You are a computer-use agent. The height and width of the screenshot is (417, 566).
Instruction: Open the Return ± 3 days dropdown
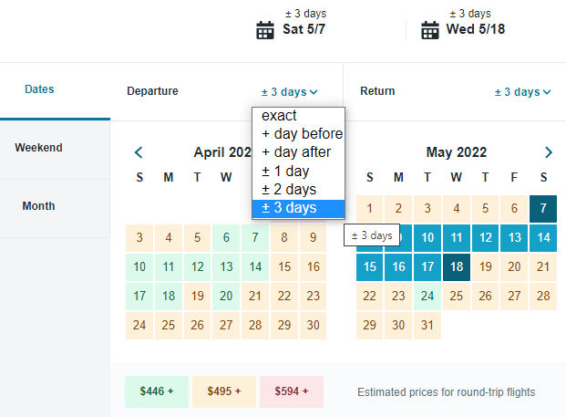tap(522, 92)
